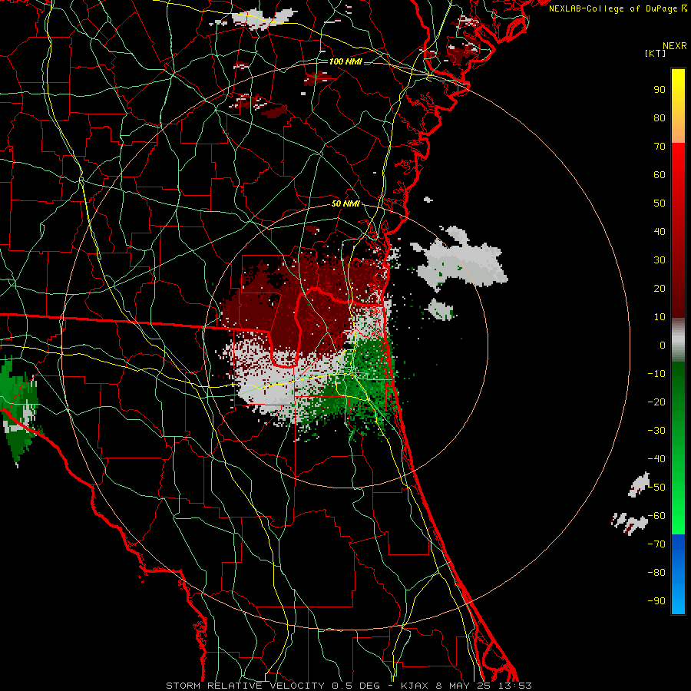This screenshot has height=691, width=691.
Task: Click the 10 value on velocity scale
Action: 660,317
